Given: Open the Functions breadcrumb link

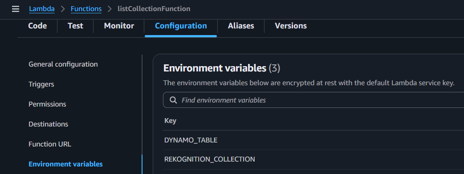Looking at the screenshot, I should (x=86, y=9).
